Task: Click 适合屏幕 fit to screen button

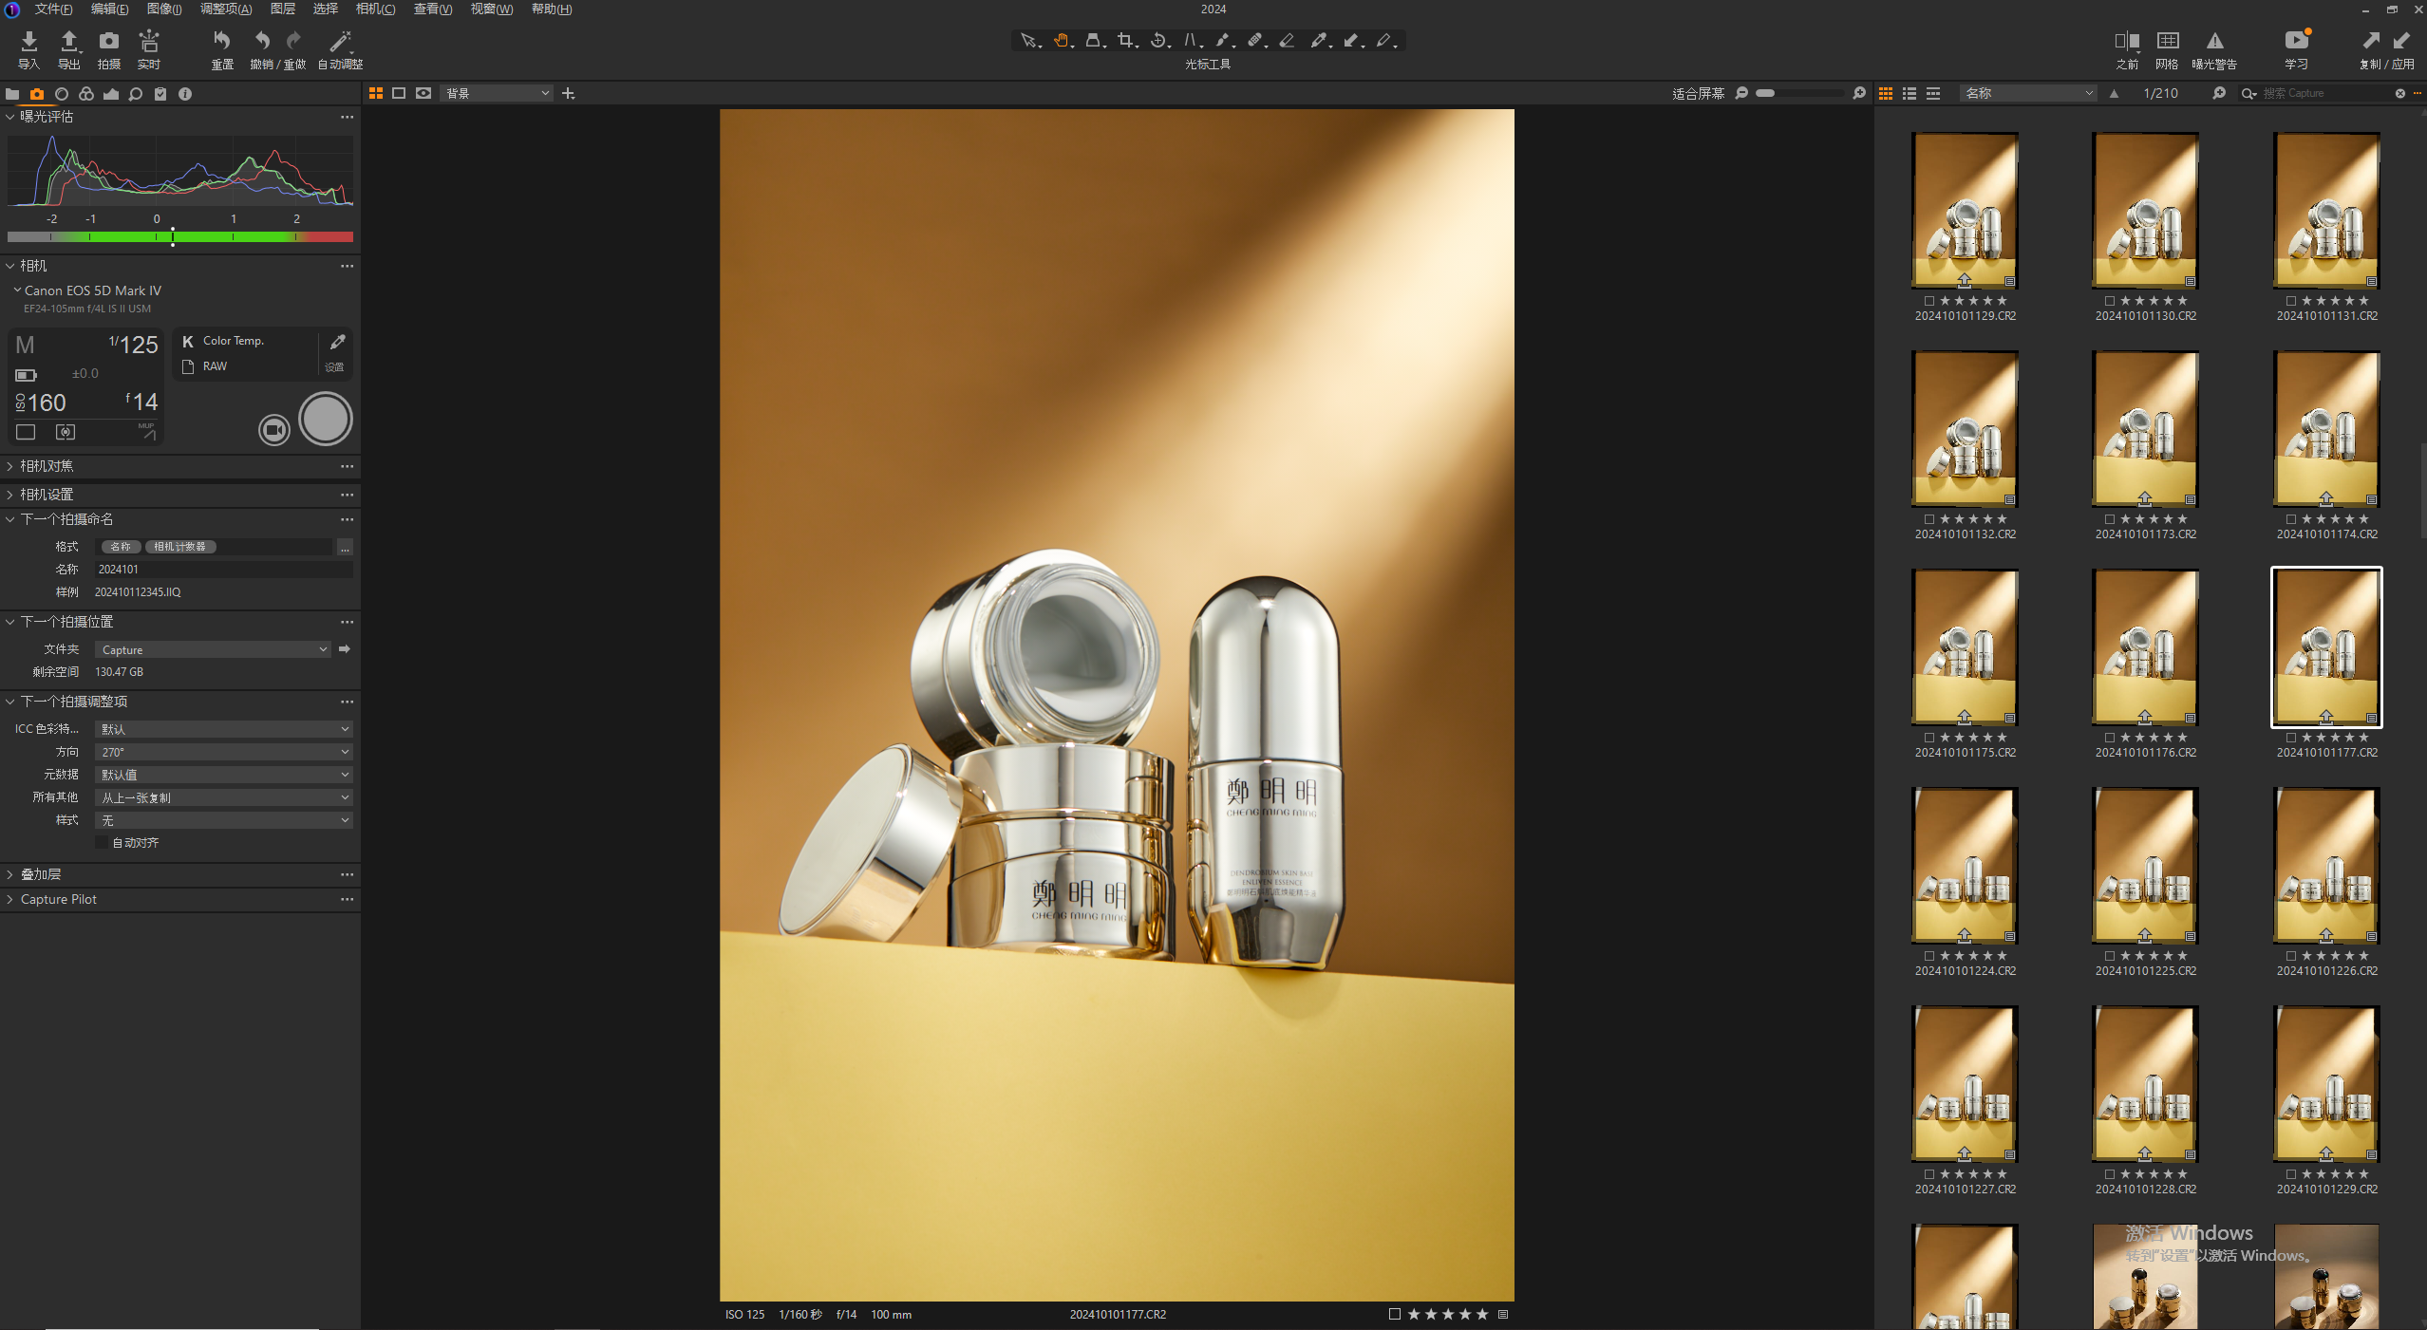Action: click(x=1698, y=93)
